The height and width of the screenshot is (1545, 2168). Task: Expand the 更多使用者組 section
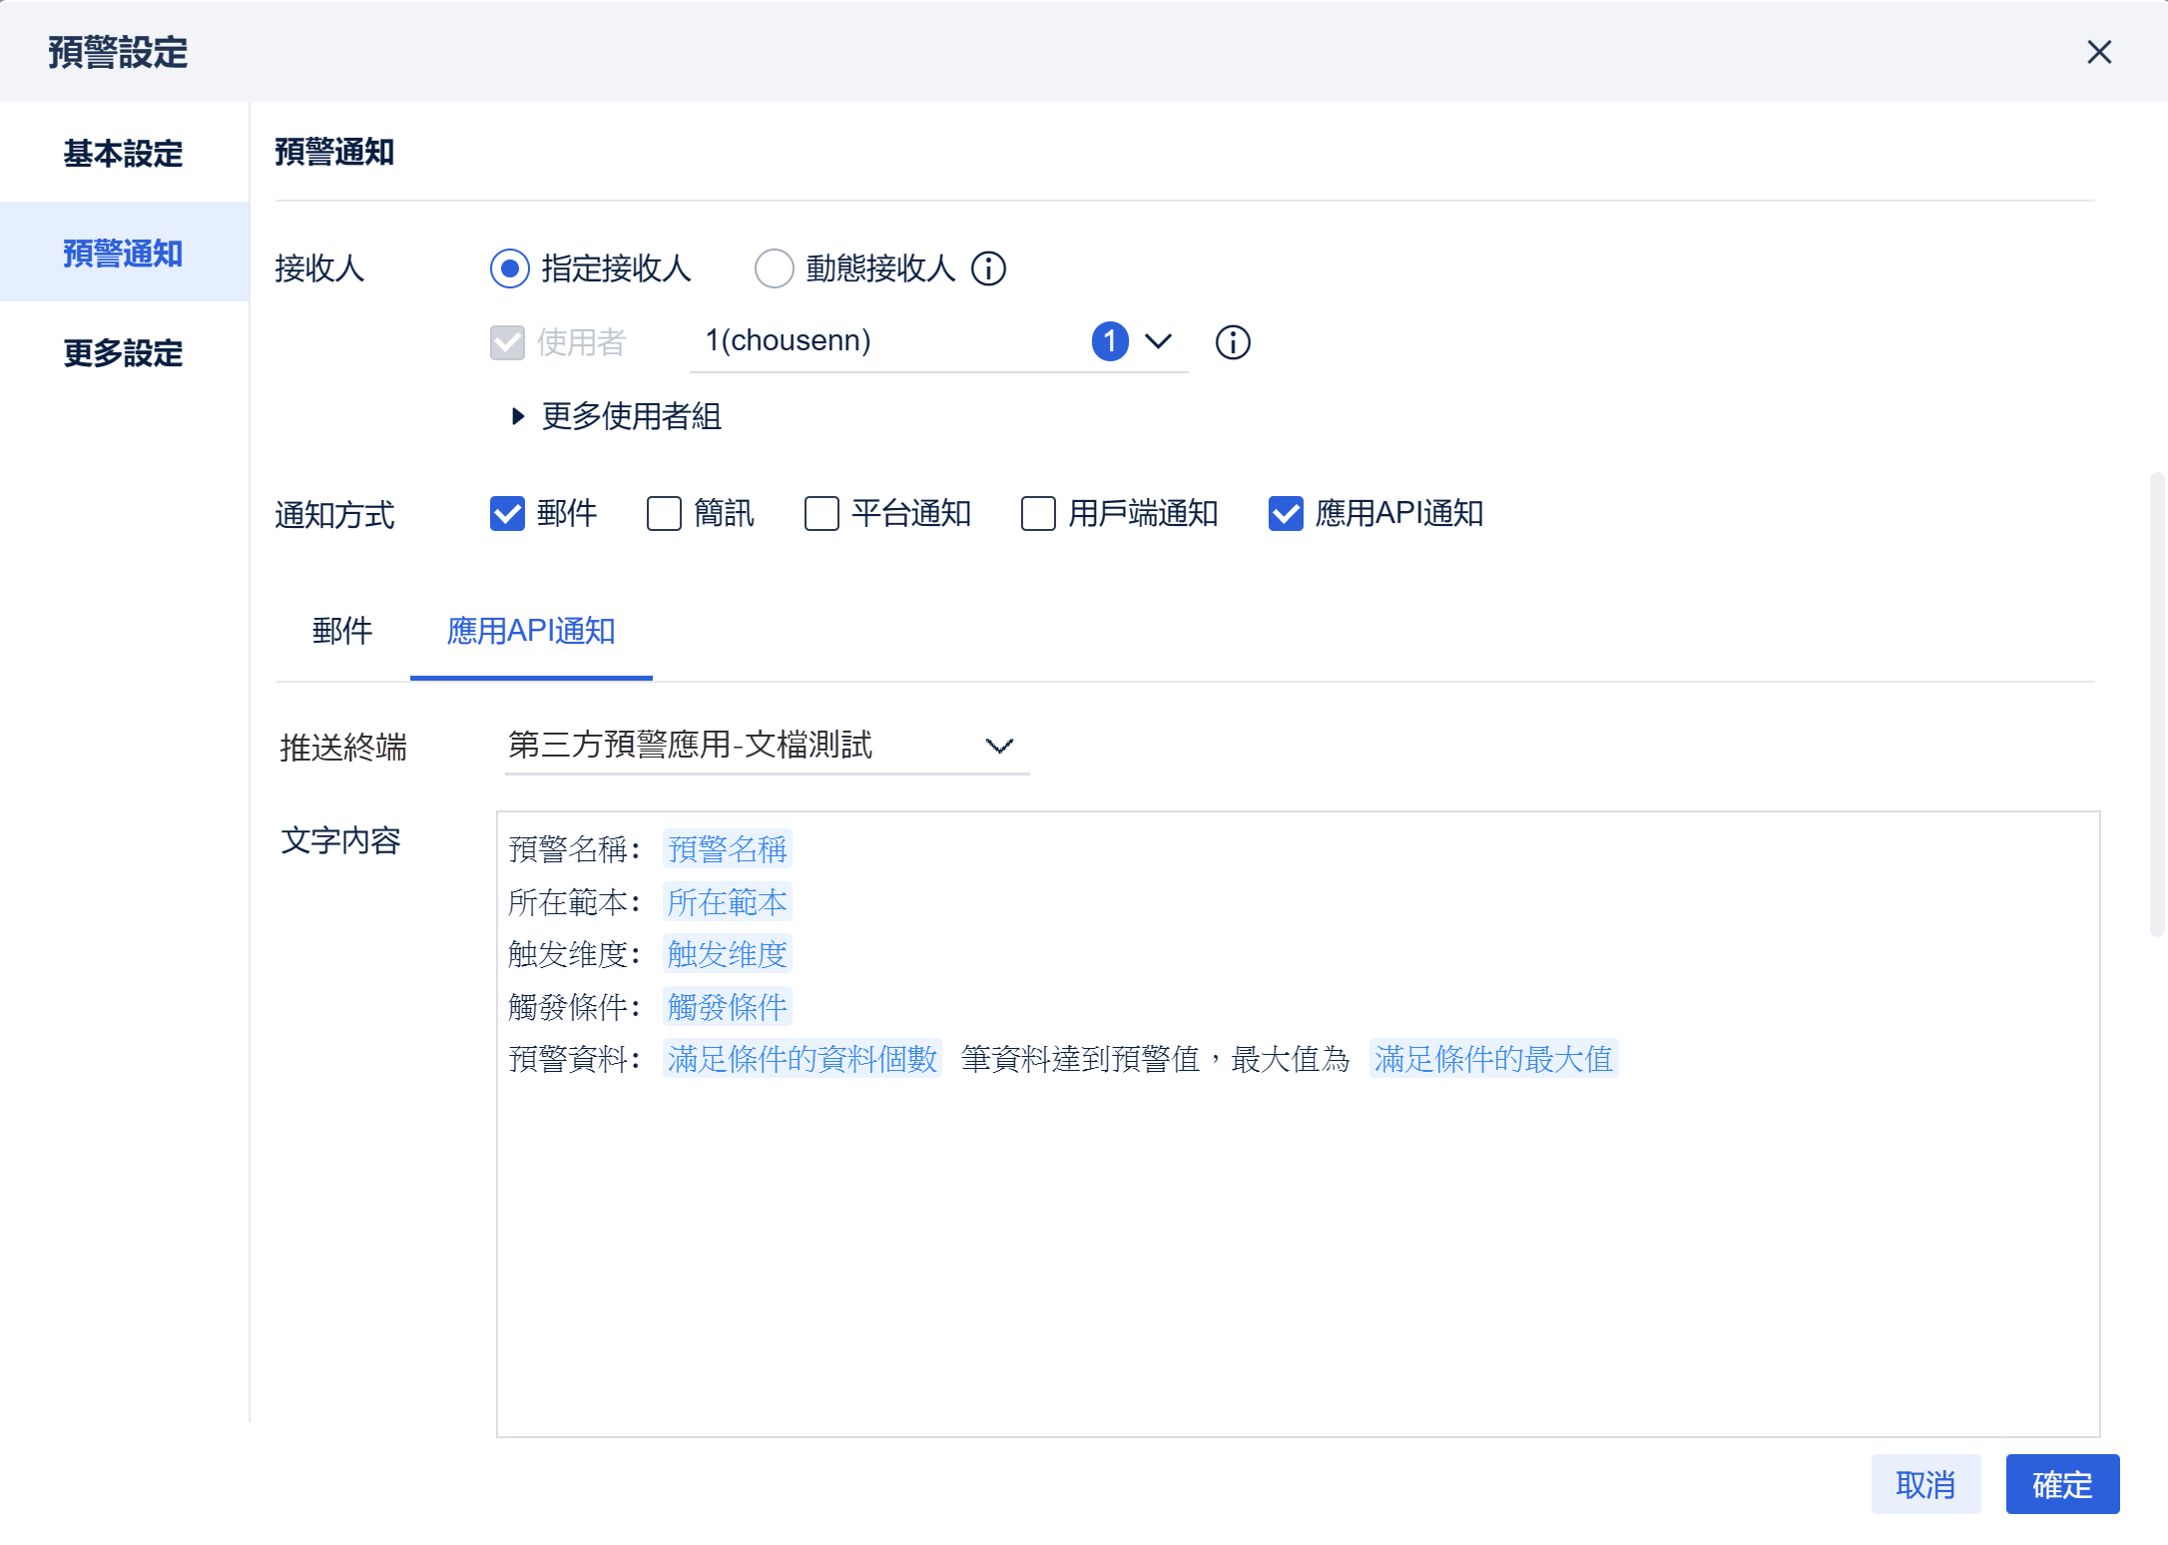pyautogui.click(x=617, y=417)
